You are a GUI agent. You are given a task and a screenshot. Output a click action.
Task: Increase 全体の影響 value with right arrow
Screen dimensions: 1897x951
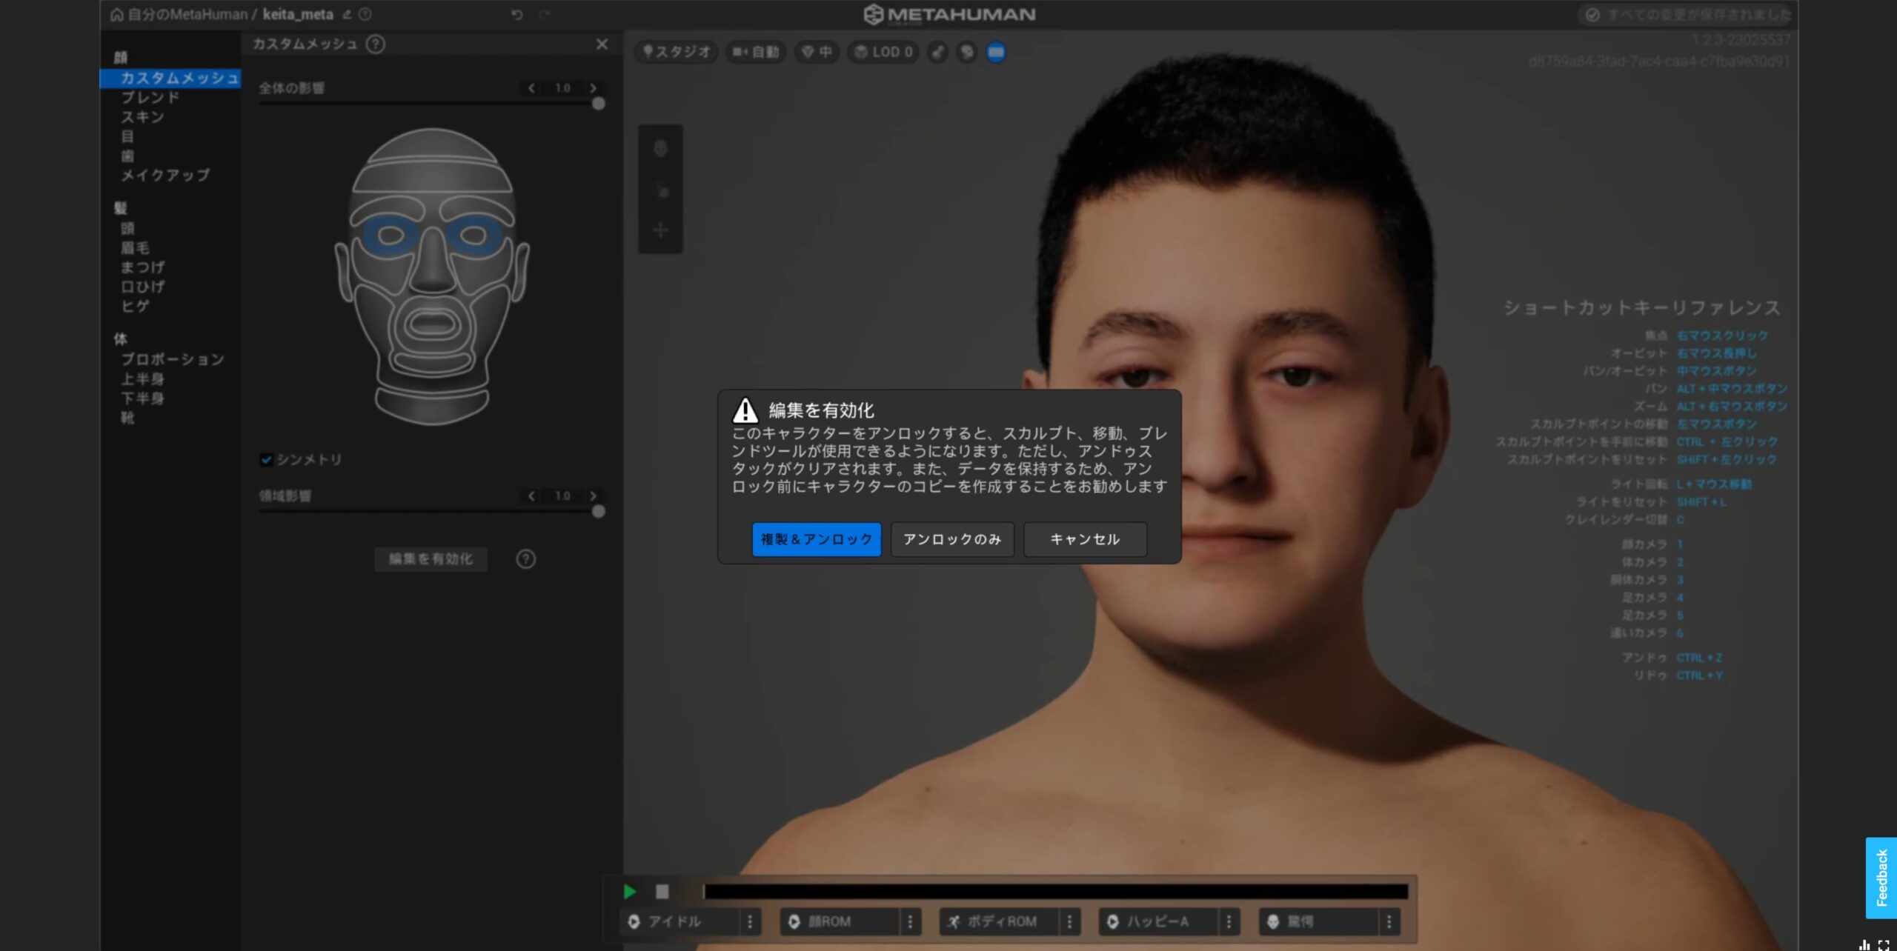click(593, 88)
